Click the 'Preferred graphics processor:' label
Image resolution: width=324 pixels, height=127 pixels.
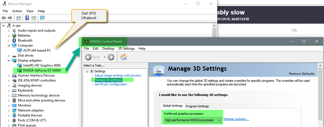pyautogui.click(x=184, y=113)
